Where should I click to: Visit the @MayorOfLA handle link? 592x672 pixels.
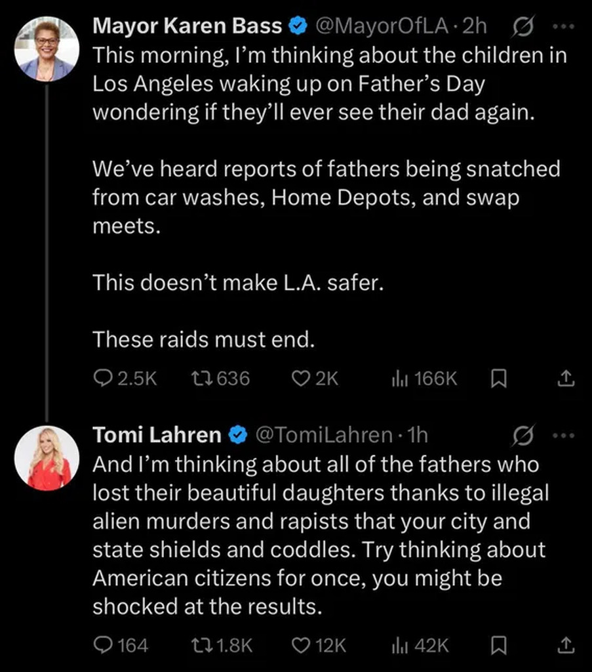pyautogui.click(x=384, y=26)
